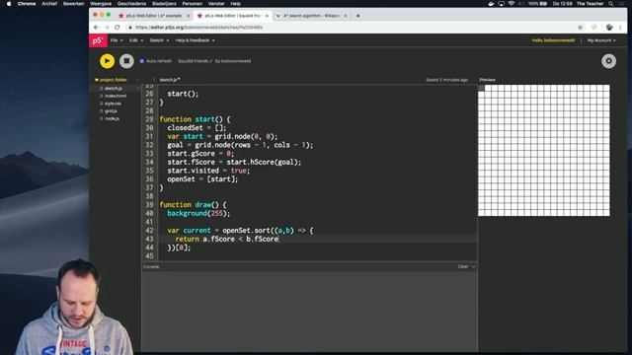Open style.css in the file list

[x=113, y=104]
